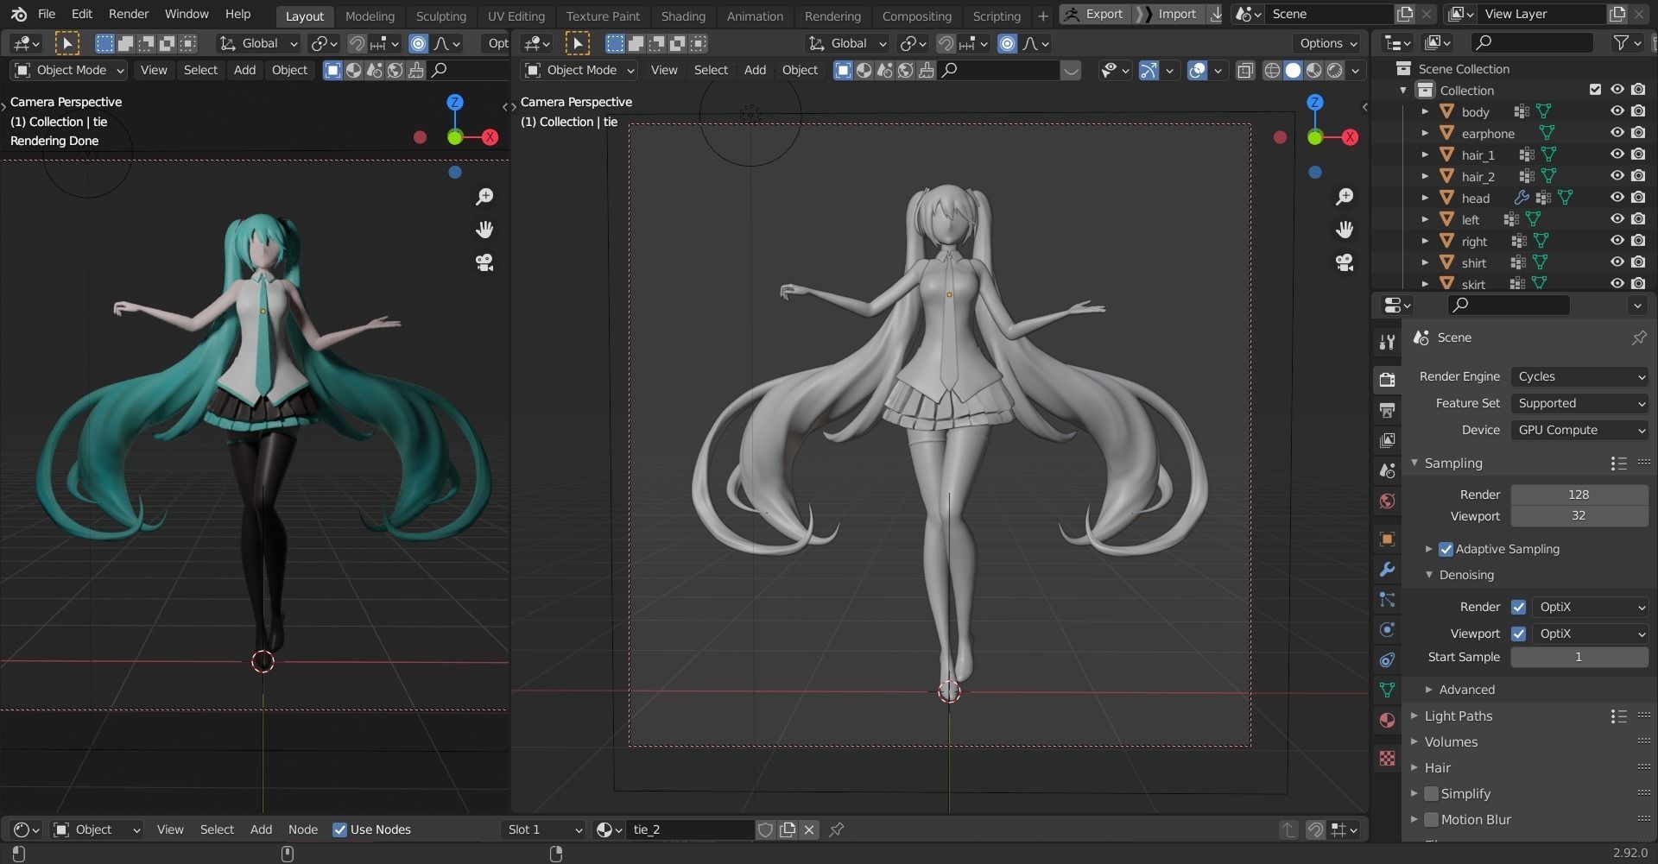Open the Scene properties tab
This screenshot has width=1658, height=864.
[x=1387, y=470]
